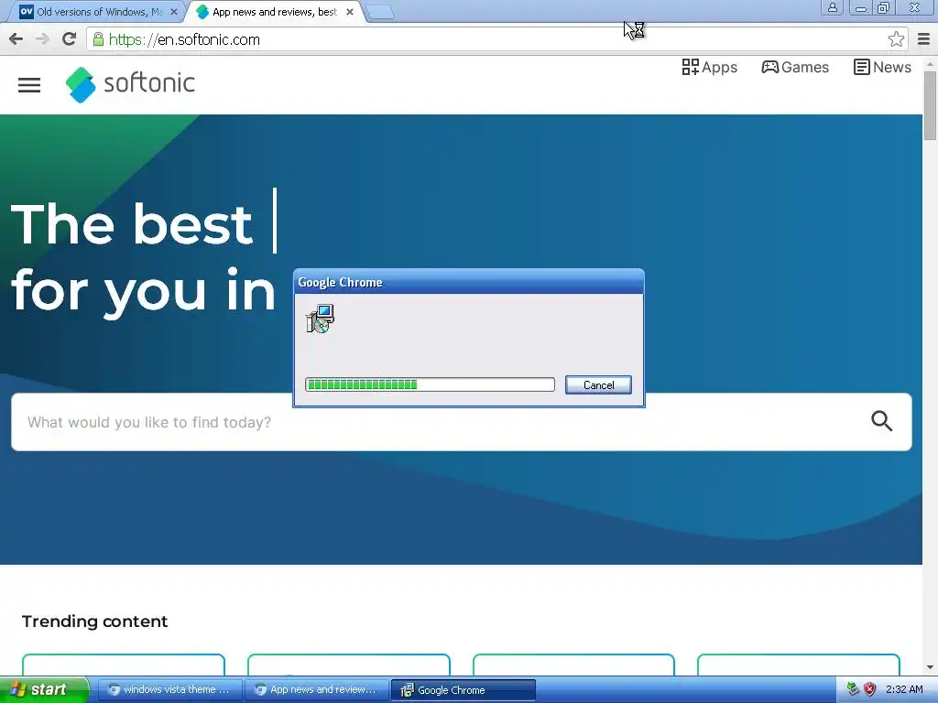Click the installer progress bar
The width and height of the screenshot is (938, 703).
(x=430, y=384)
